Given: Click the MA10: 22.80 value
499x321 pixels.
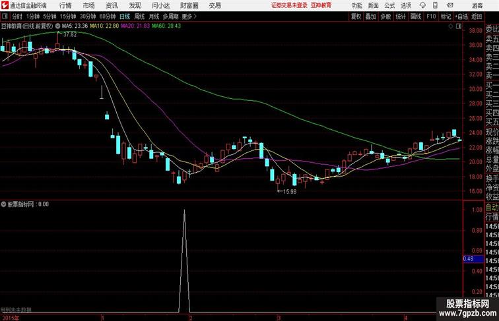Looking at the screenshot, I should point(104,26).
